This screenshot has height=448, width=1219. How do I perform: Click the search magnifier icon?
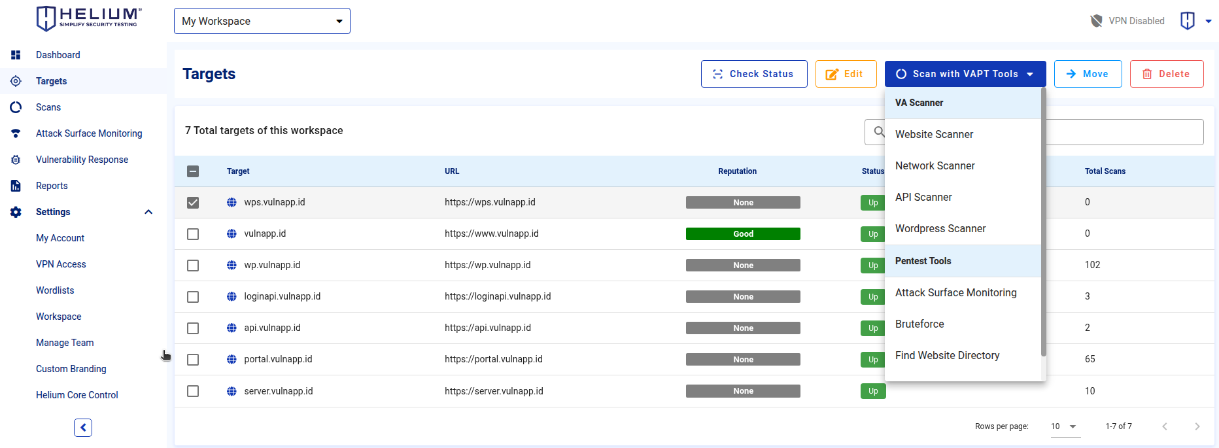[x=880, y=132]
